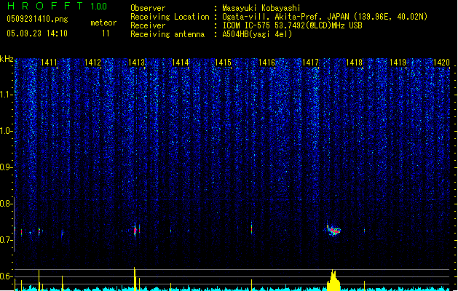
Task: Click the 0.9 kHz axis label
Action: 6,167
